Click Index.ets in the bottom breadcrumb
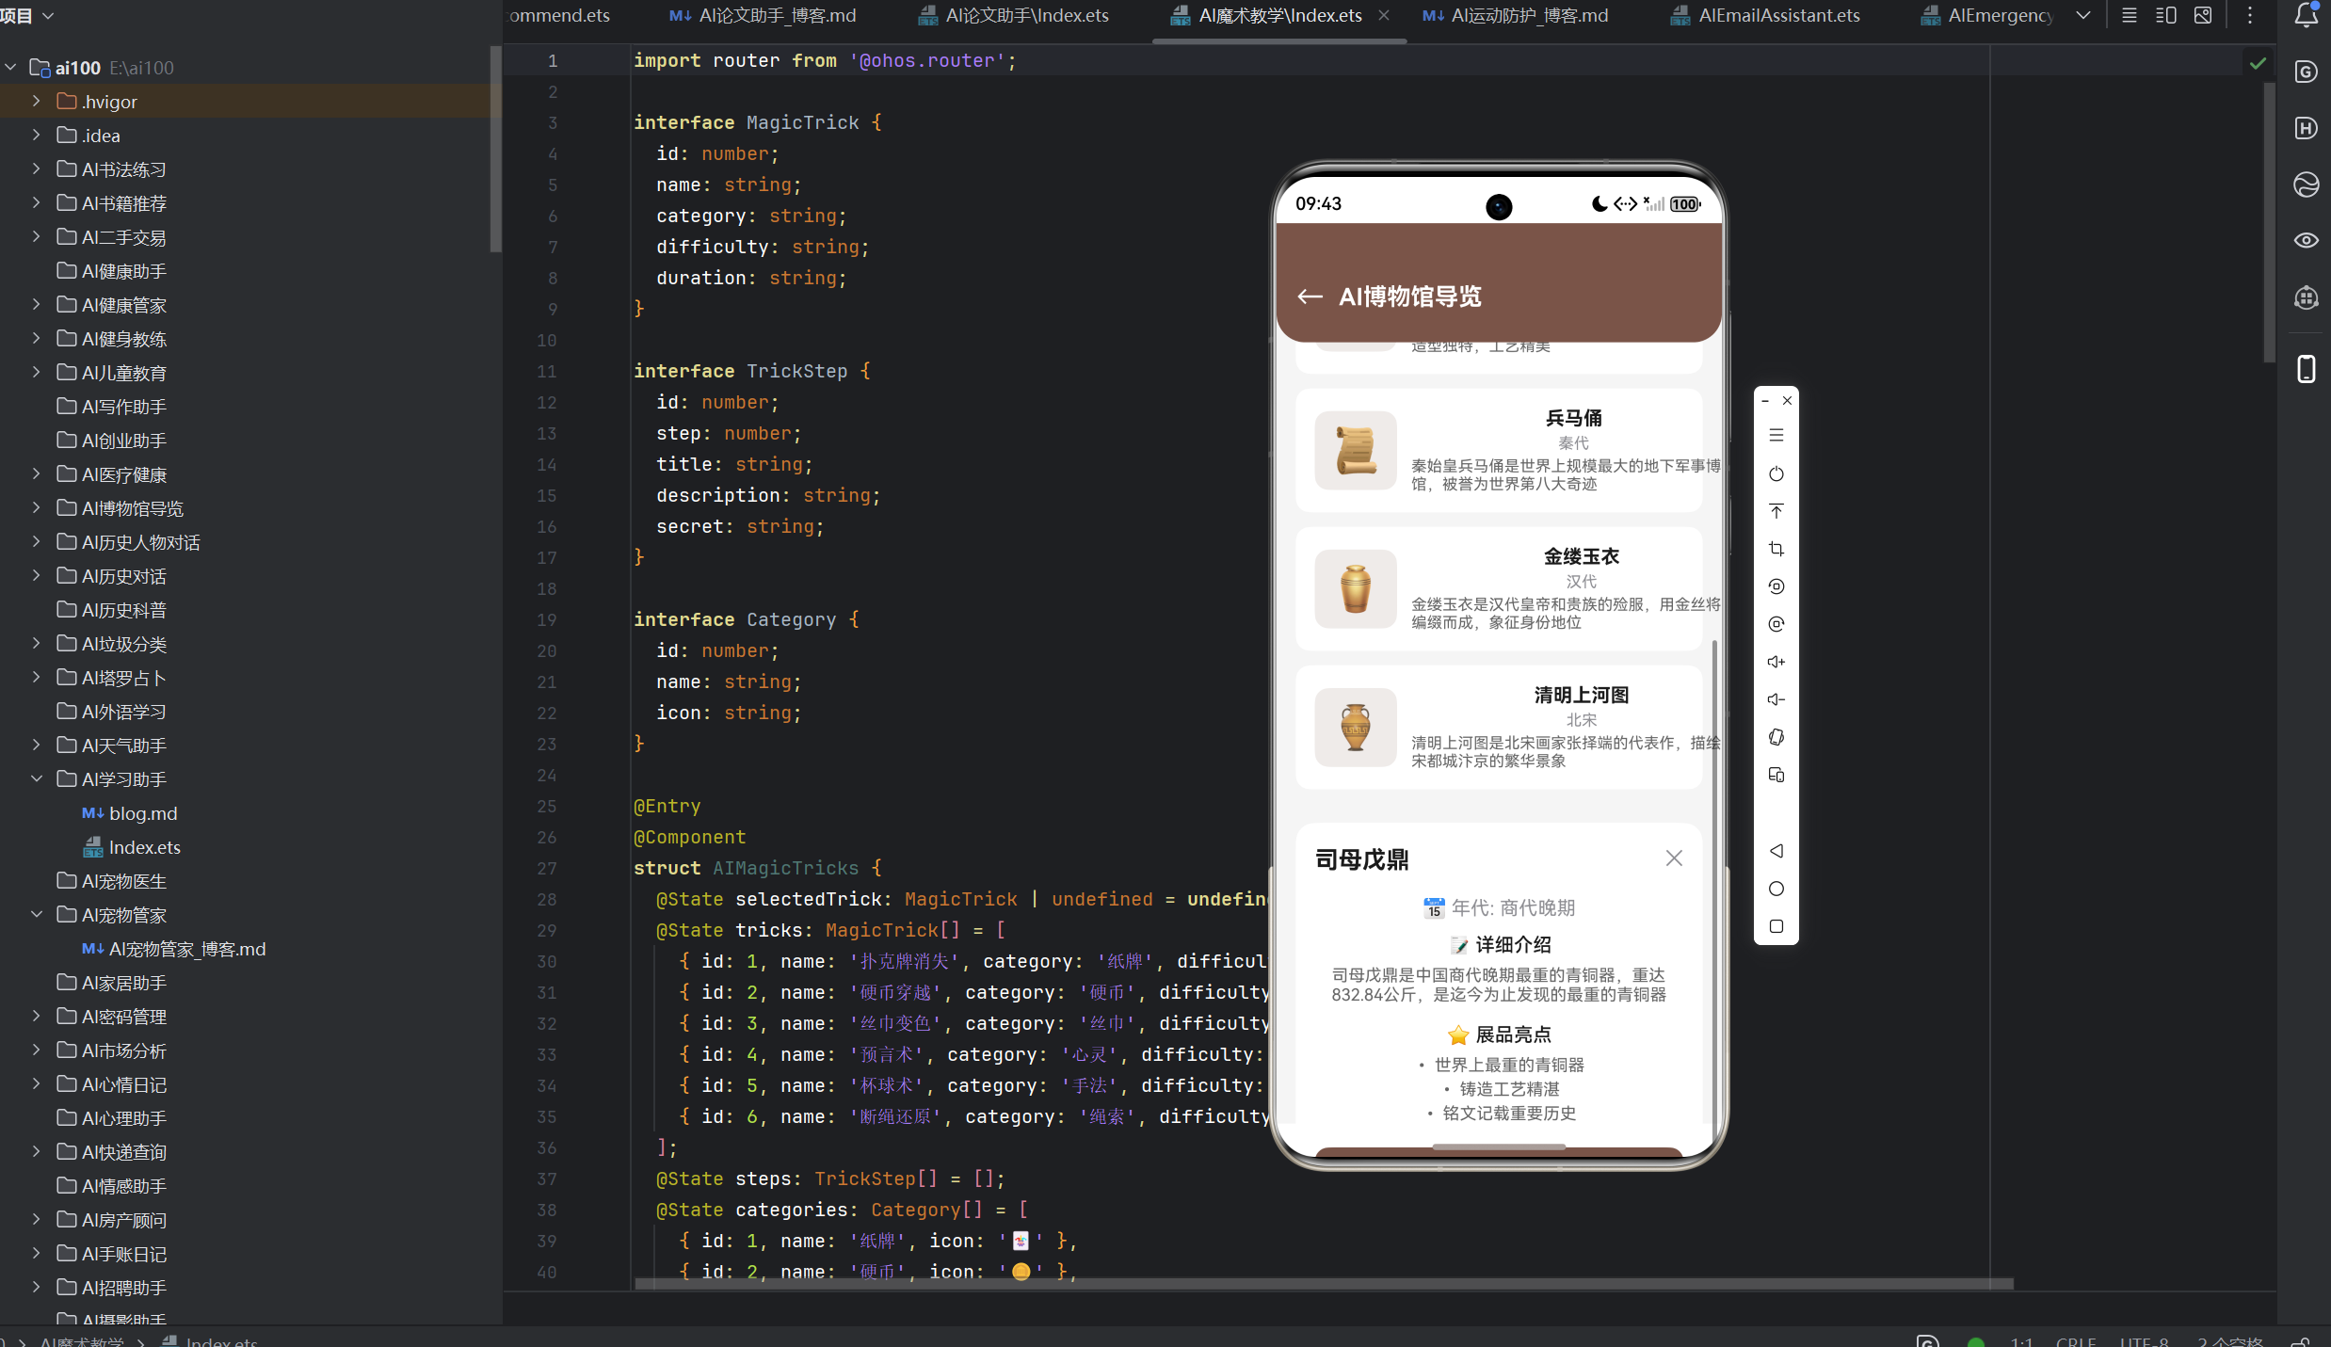This screenshot has height=1347, width=2331. pyautogui.click(x=211, y=1341)
